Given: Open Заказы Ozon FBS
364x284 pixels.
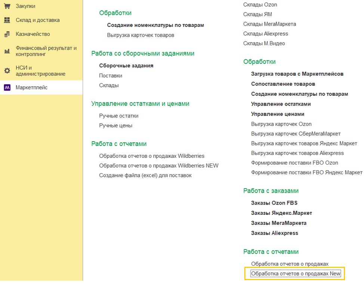Looking at the screenshot, I should [x=274, y=203].
